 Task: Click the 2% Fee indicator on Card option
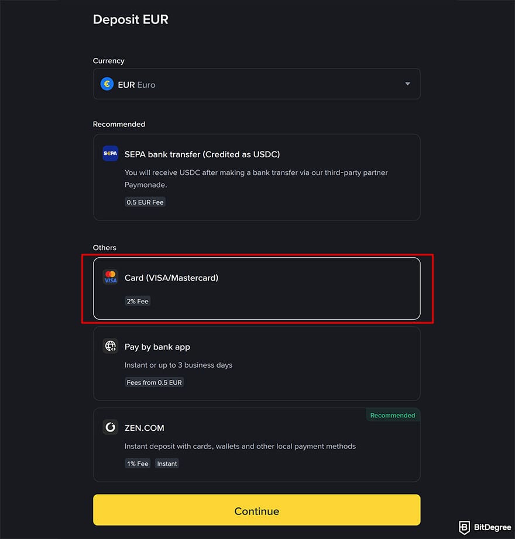pos(138,300)
